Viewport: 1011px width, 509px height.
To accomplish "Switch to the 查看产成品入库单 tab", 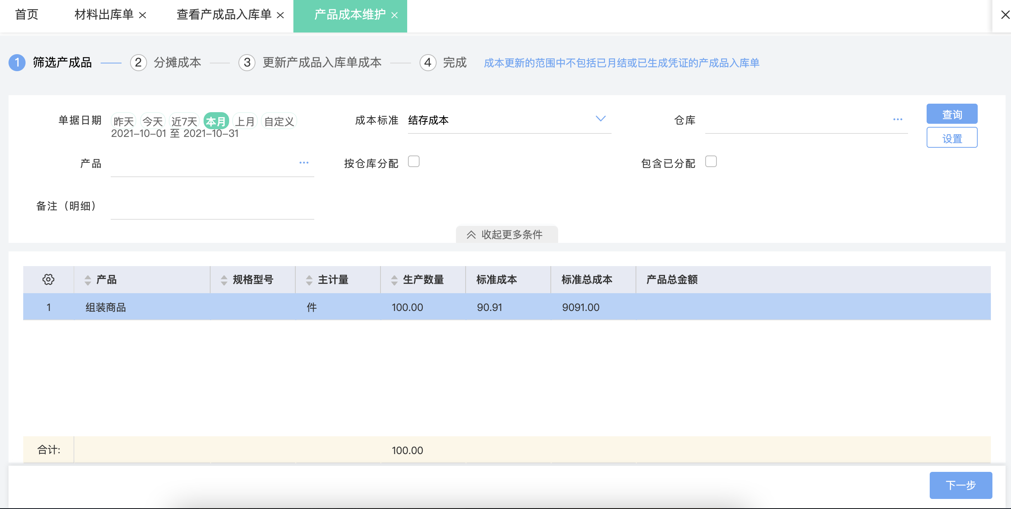I will [x=224, y=15].
